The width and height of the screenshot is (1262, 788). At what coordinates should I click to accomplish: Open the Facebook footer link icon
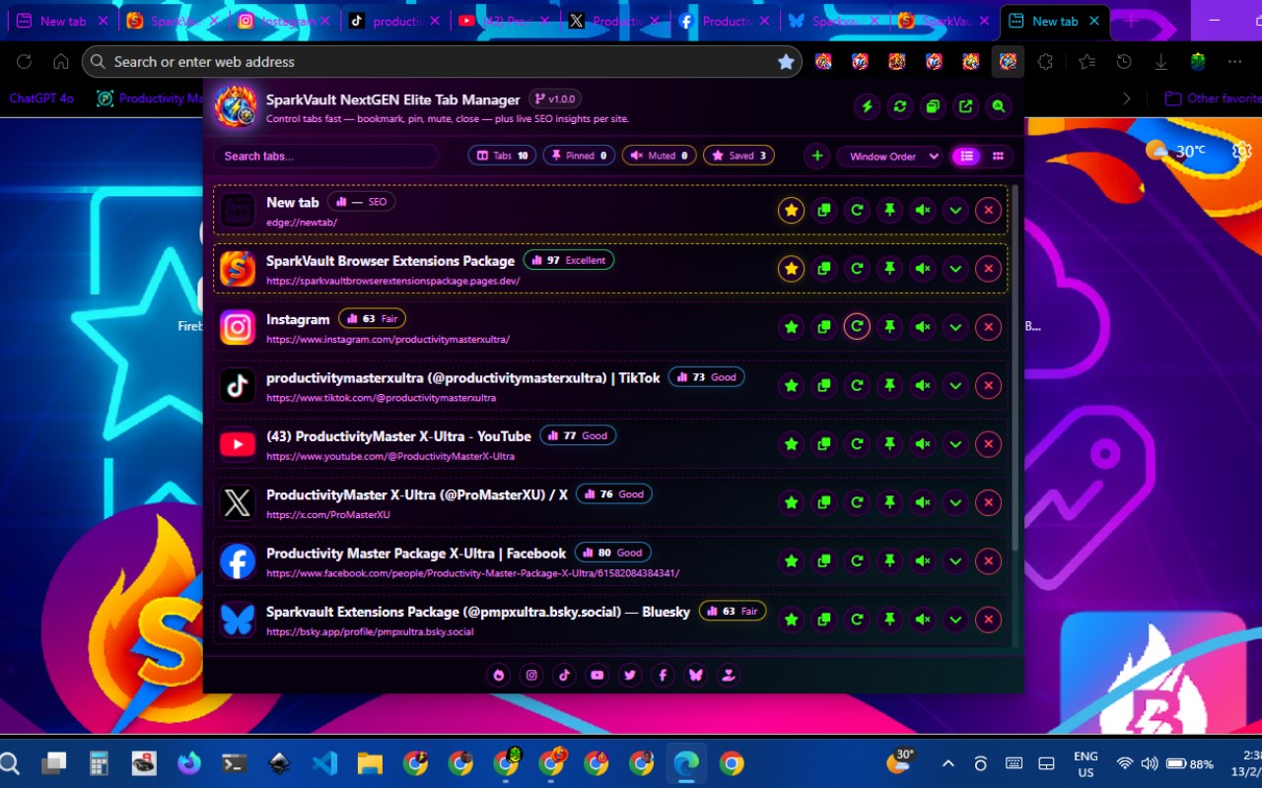(663, 675)
